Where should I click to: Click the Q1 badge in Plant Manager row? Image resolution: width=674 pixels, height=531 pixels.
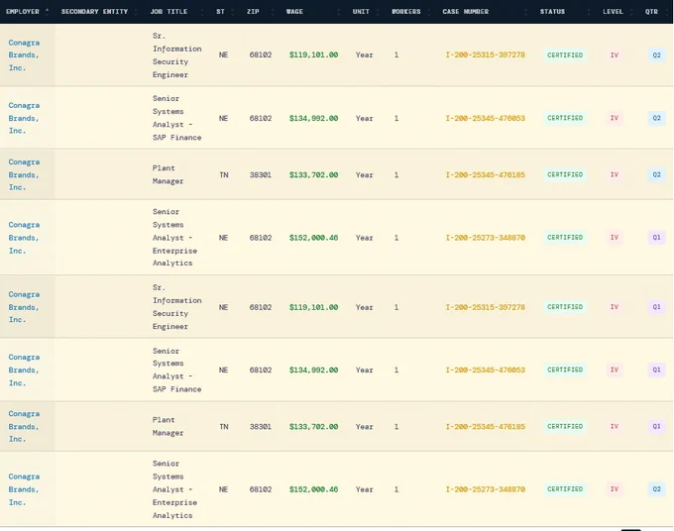pos(656,426)
